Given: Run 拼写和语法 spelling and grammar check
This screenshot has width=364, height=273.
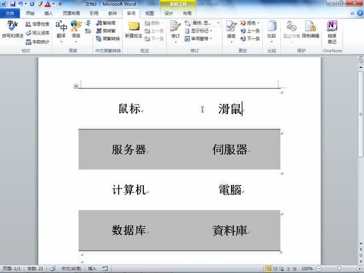Looking at the screenshot, I should click(x=13, y=30).
